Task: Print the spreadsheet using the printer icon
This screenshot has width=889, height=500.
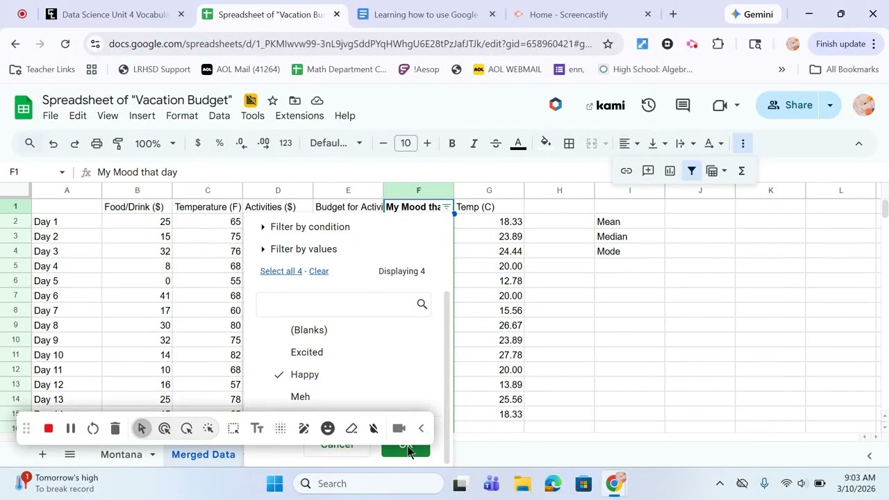Action: tap(97, 144)
